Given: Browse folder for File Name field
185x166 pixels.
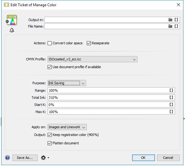Looking at the screenshot, I should click(x=170, y=26).
